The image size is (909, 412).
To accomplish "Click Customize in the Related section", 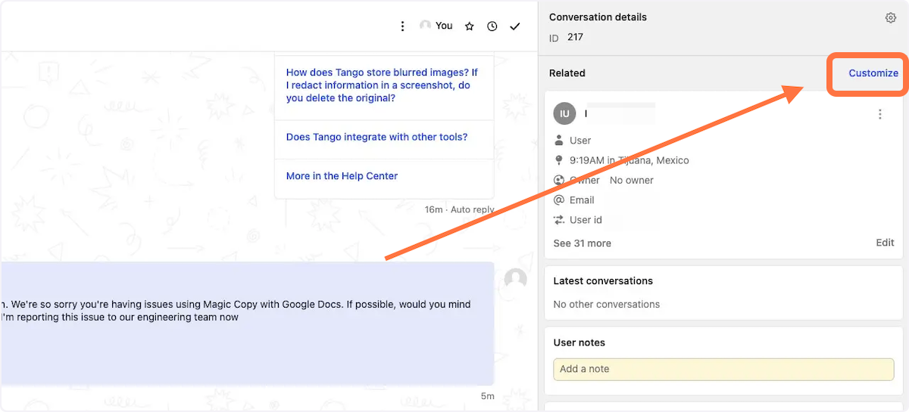I will click(x=873, y=73).
